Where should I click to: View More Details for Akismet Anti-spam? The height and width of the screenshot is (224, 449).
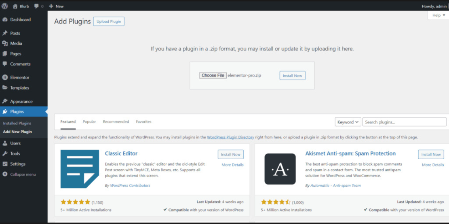[433, 165]
